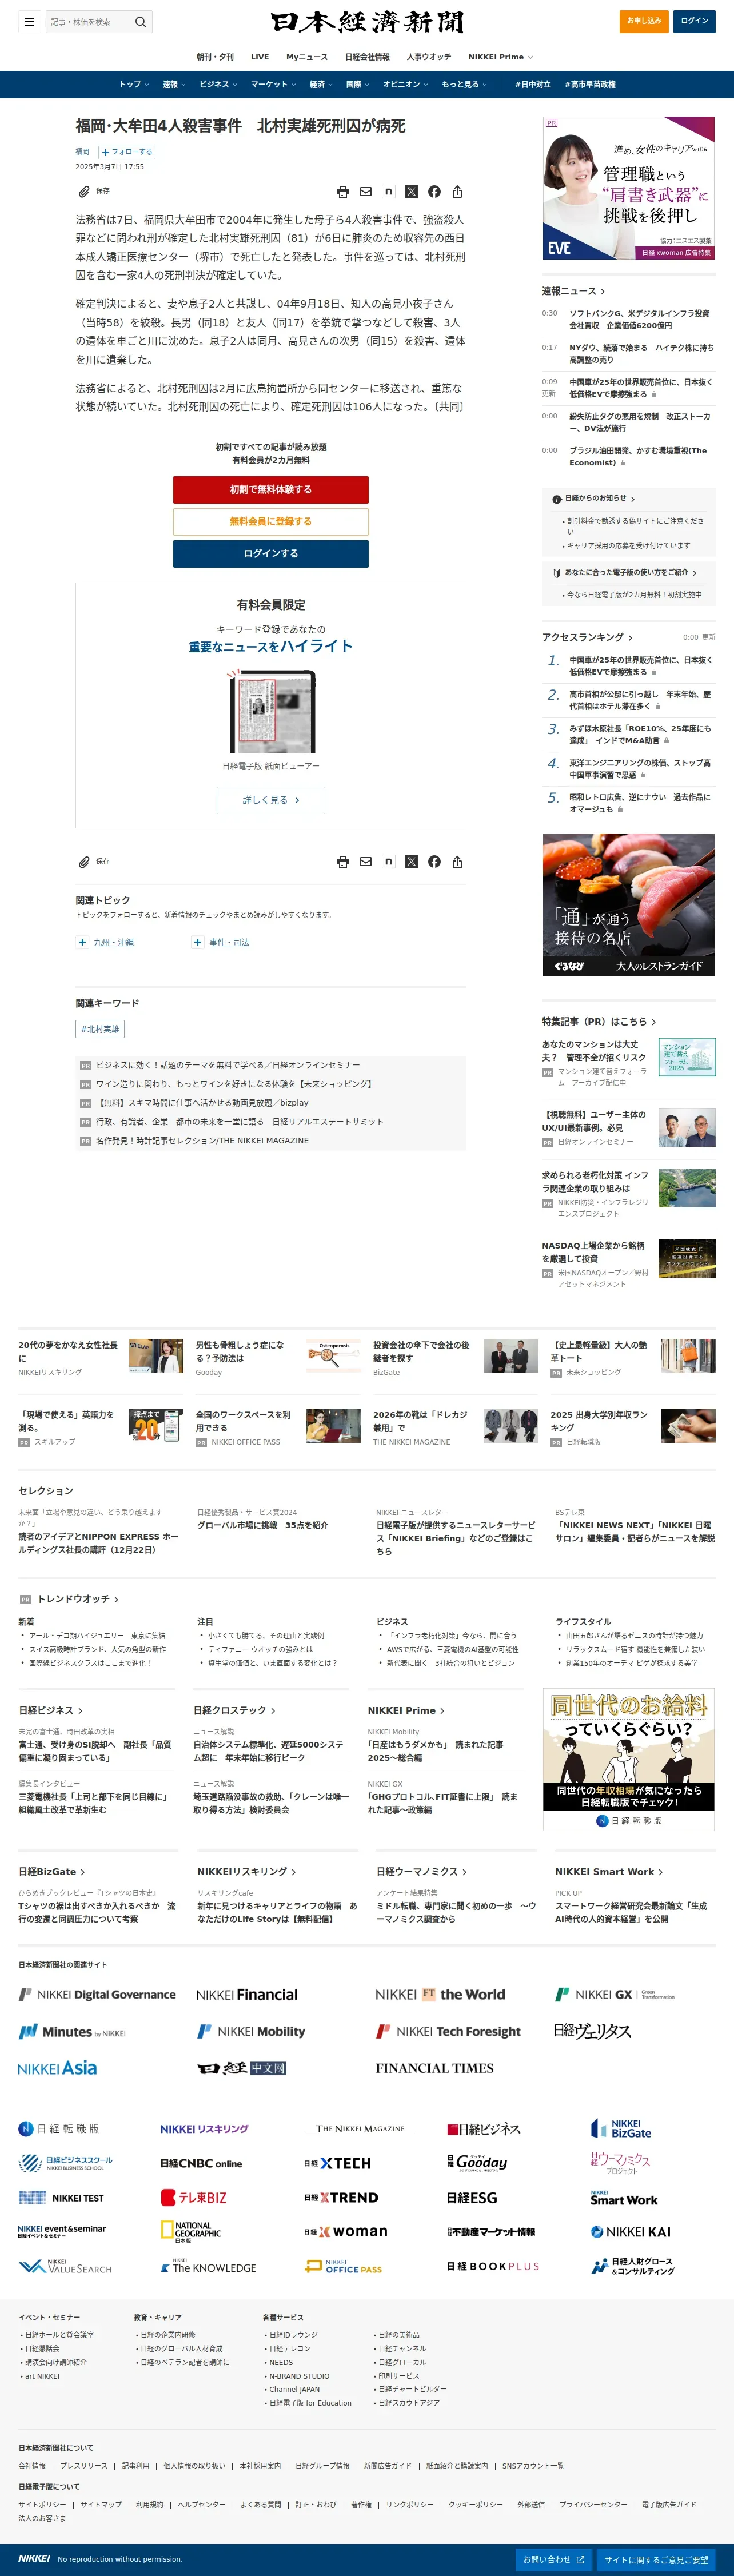
Task: Open the #高市早苗政権 trending tag
Action: click(x=590, y=84)
